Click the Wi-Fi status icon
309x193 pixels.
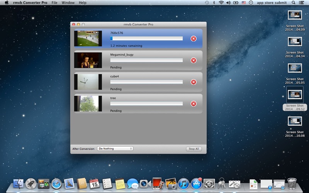click(x=221, y=3)
